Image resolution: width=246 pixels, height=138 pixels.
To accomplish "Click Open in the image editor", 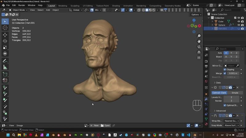I will (x=105, y=125).
